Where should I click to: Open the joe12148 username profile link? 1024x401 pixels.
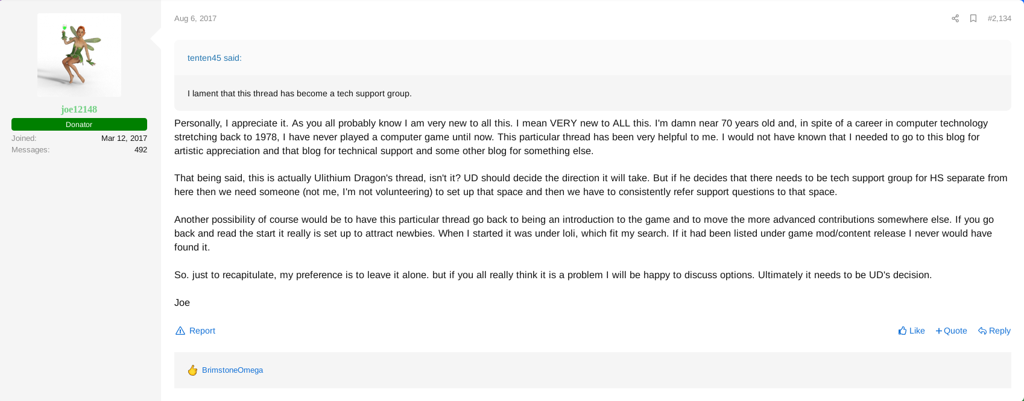(79, 109)
